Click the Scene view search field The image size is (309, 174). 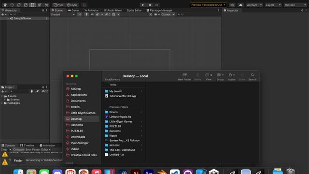click(198, 14)
